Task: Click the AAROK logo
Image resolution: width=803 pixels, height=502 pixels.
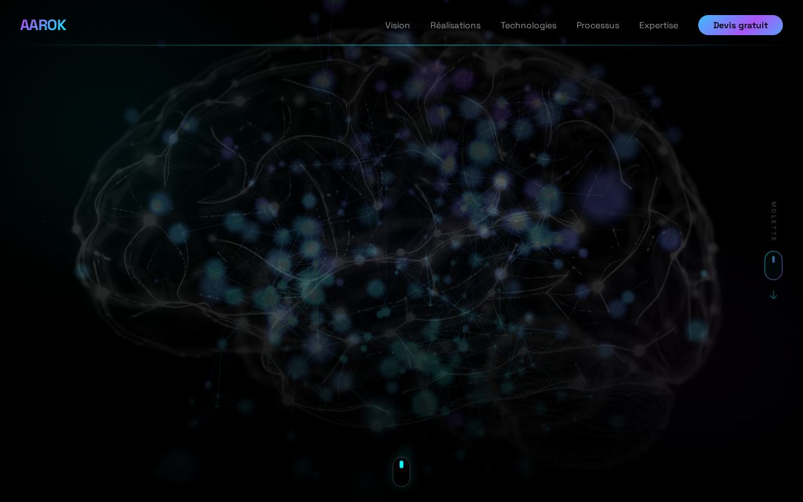Action: [43, 25]
